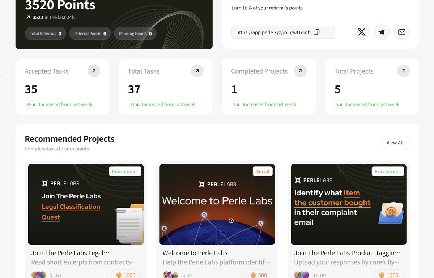Click the '5▲' increase badge under Total Projects
Viewport: 434px width, 278px height.
(339, 105)
